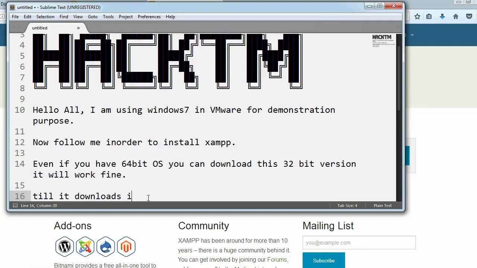Click the Sublime Text app icon in title bar
This screenshot has width=477, height=268.
point(12,7)
